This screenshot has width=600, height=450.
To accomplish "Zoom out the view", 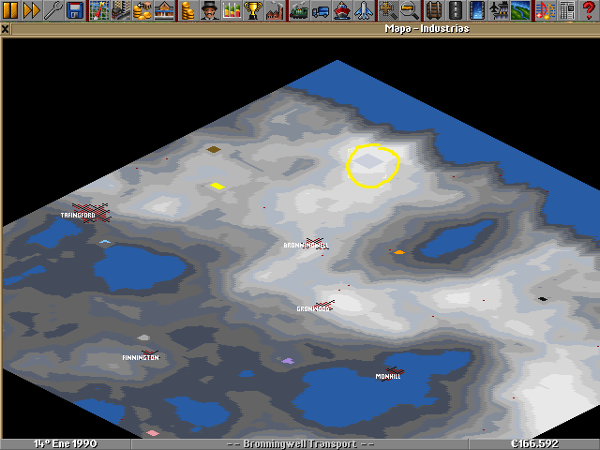I will click(410, 10).
